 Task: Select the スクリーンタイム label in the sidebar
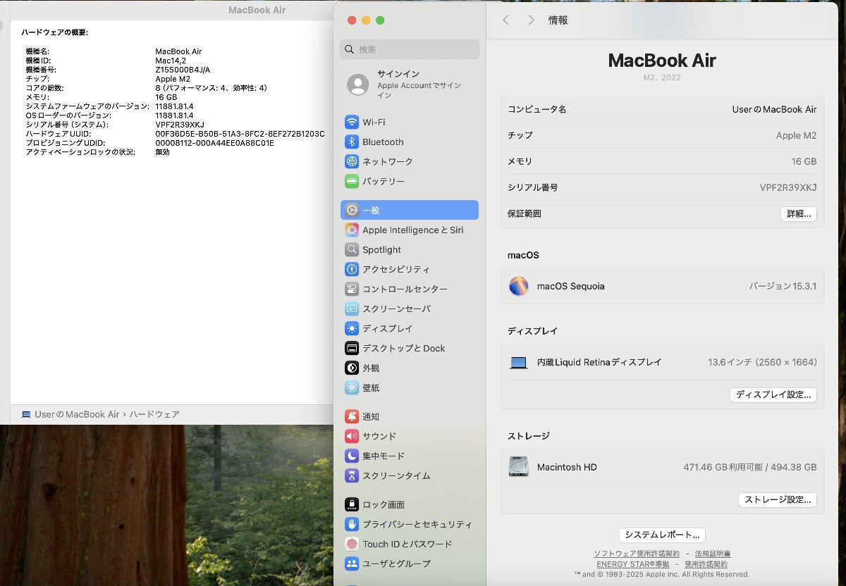tap(396, 475)
